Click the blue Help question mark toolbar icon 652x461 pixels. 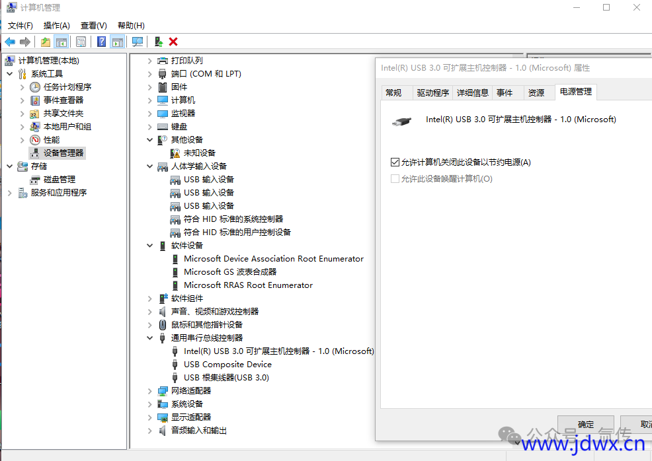click(x=101, y=42)
